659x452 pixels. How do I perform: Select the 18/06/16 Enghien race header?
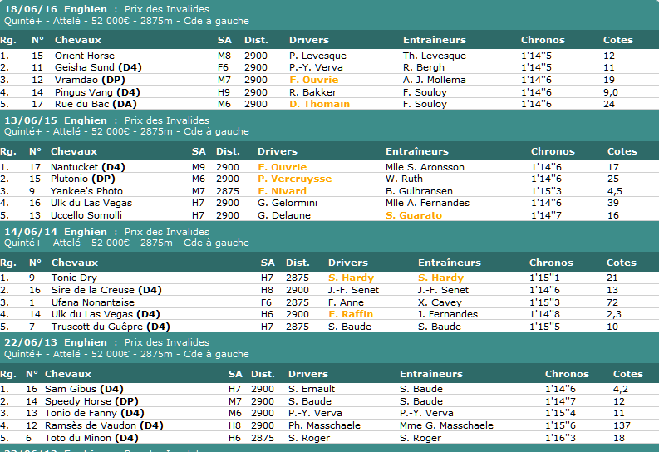pyautogui.click(x=56, y=9)
